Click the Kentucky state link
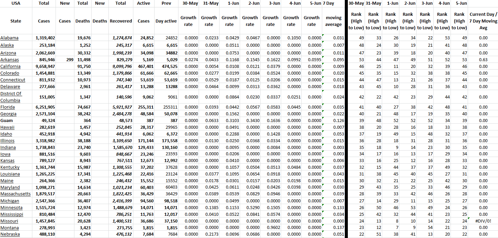 10,167
